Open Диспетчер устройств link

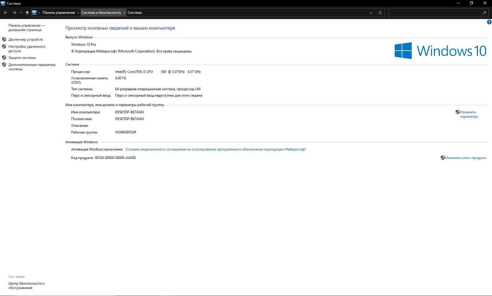pos(25,40)
